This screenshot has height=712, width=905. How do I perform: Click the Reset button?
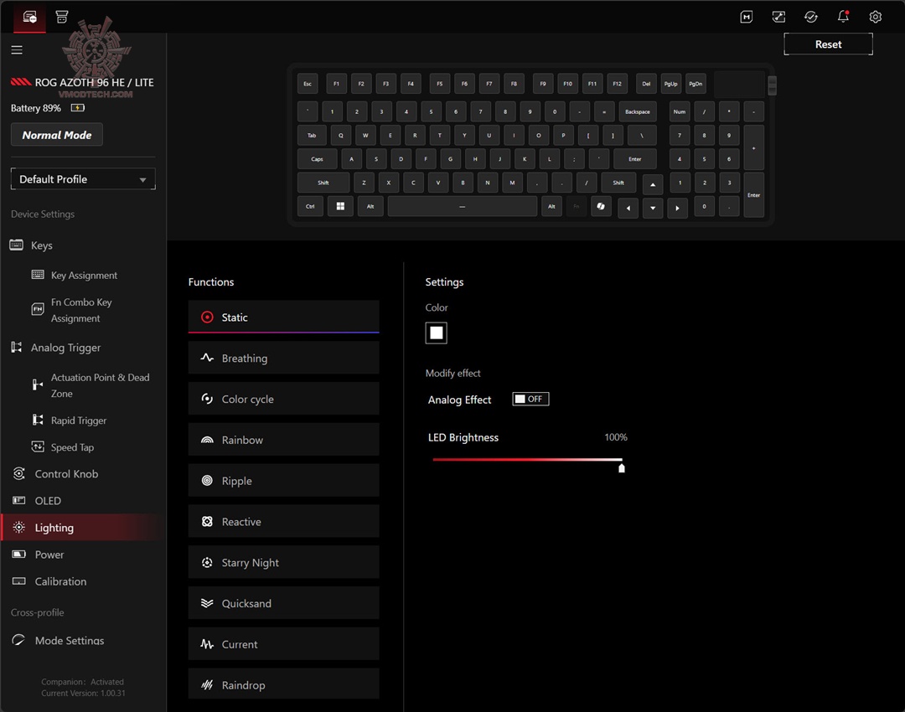(x=828, y=44)
